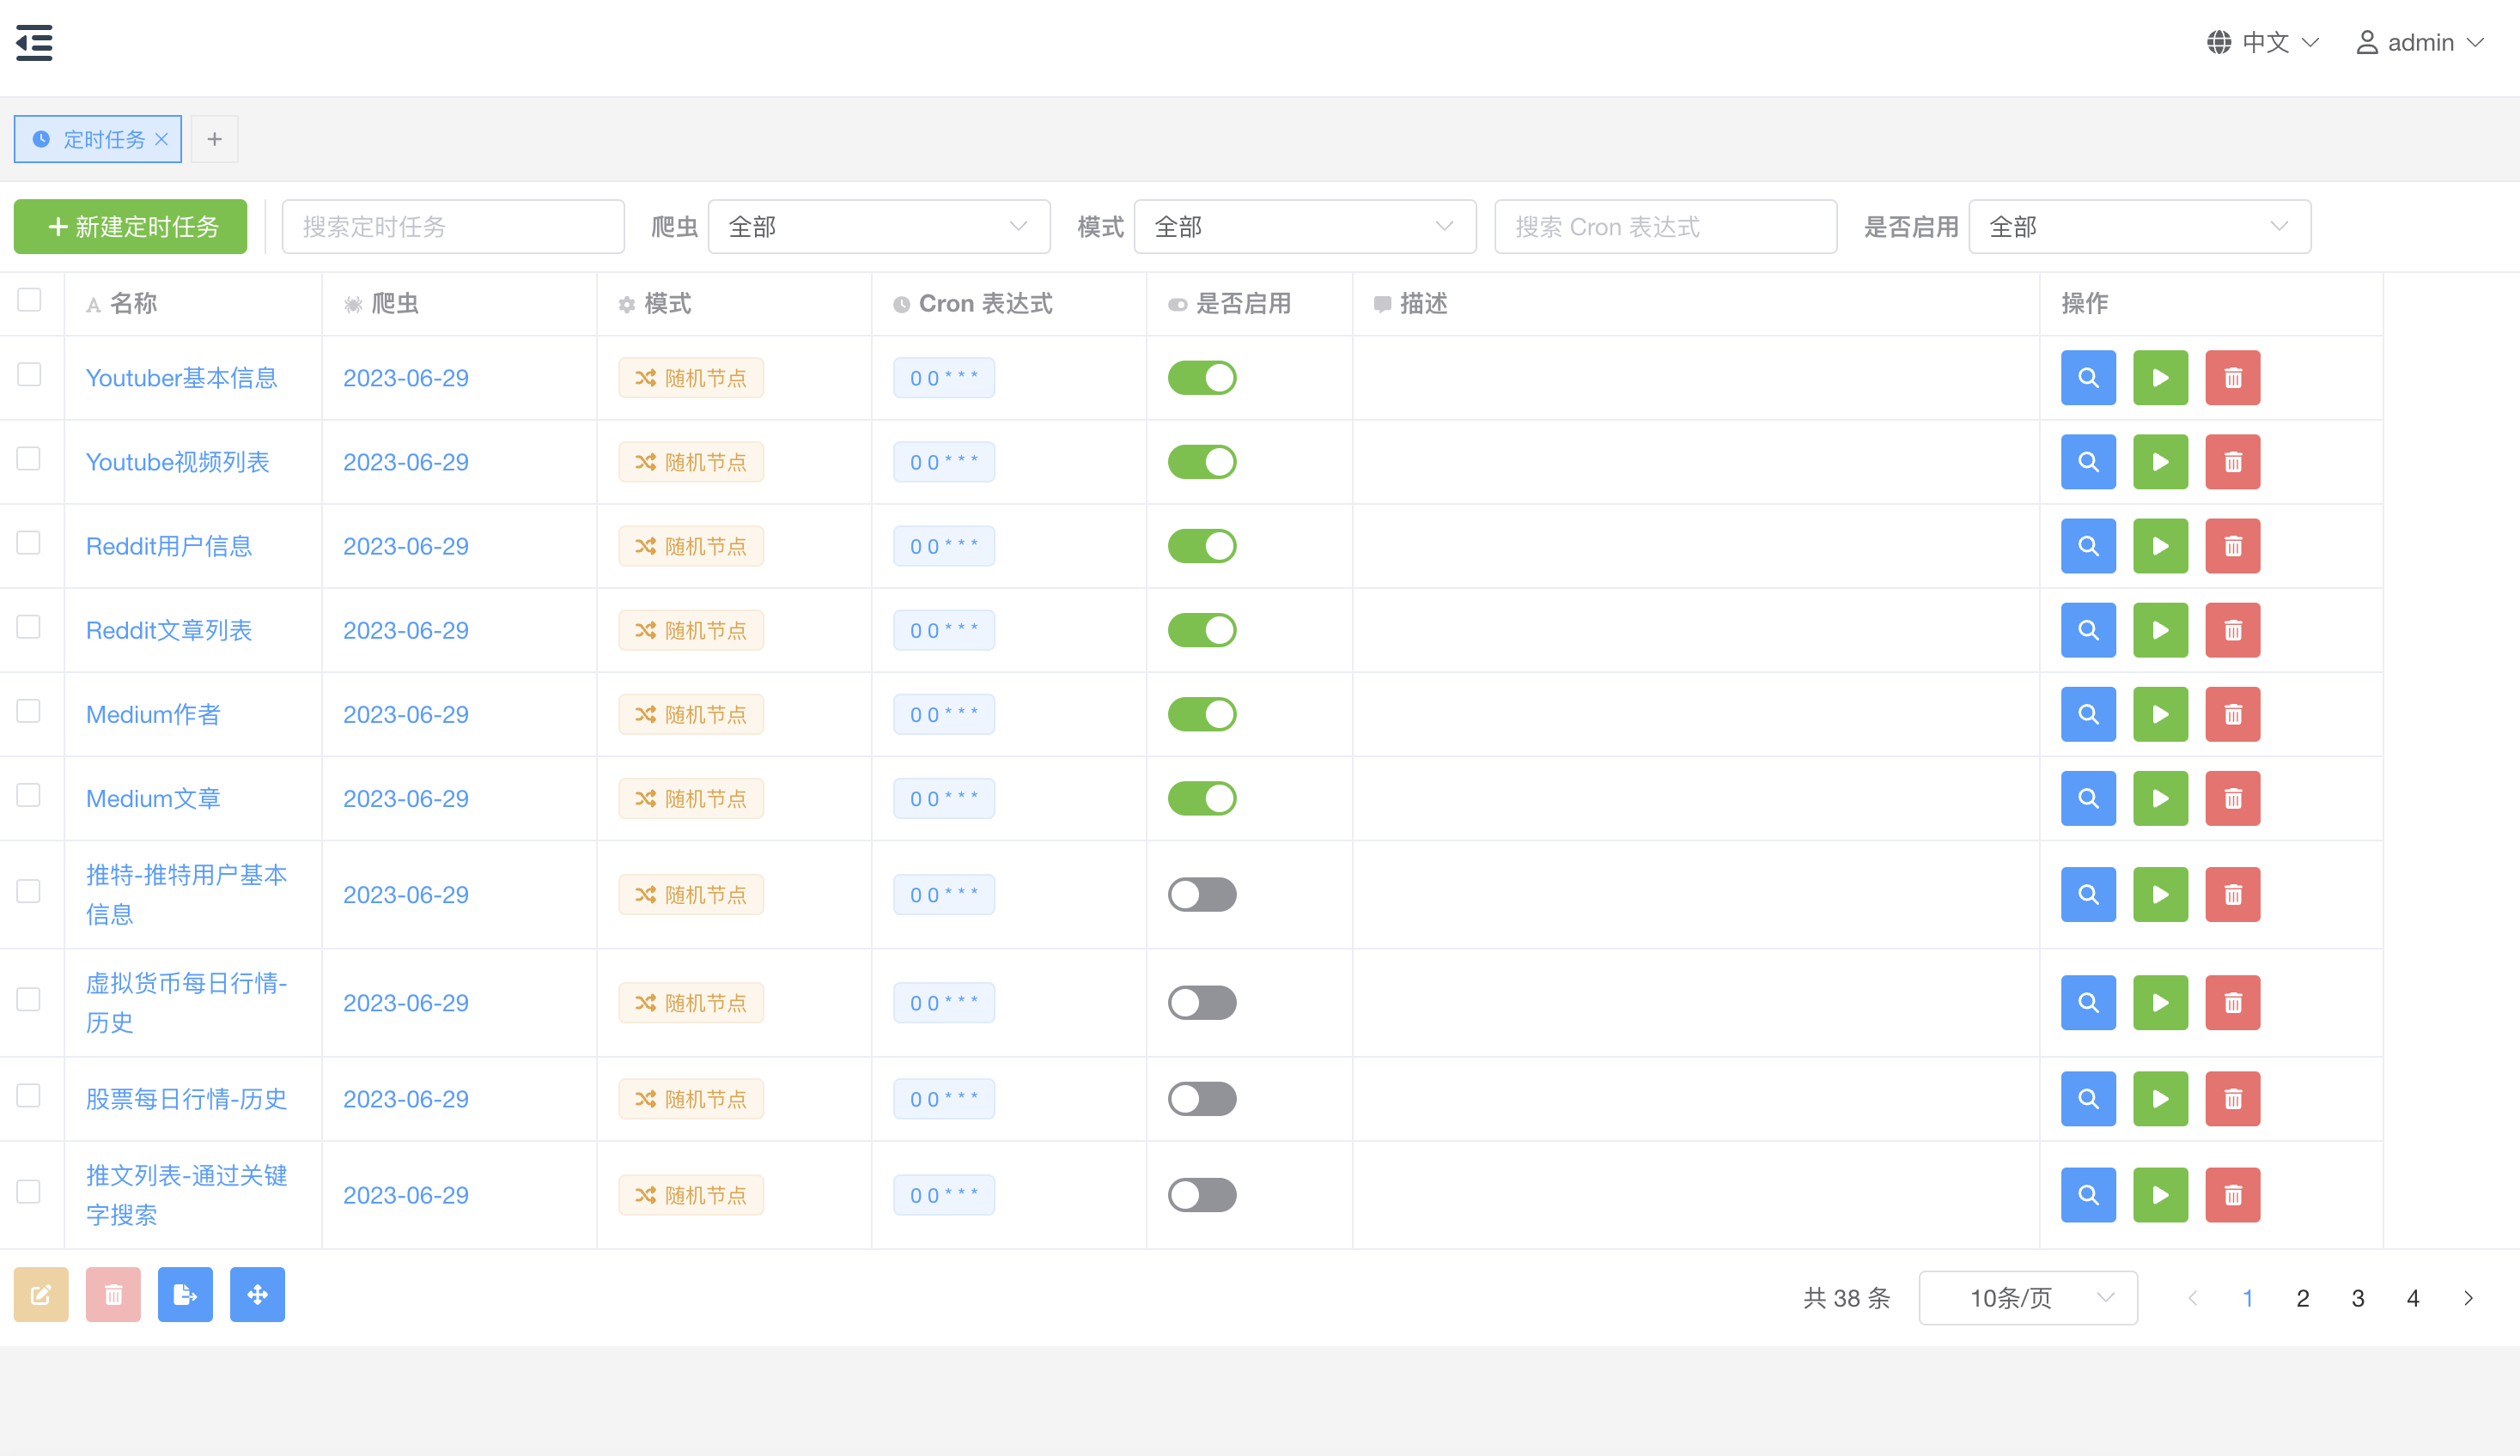The width and height of the screenshot is (2520, 1456).
Task: Collapse the sidebar menu icon
Action: 34,43
